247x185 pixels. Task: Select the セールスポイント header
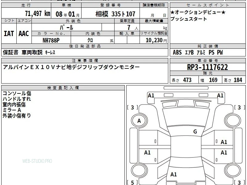207,5
